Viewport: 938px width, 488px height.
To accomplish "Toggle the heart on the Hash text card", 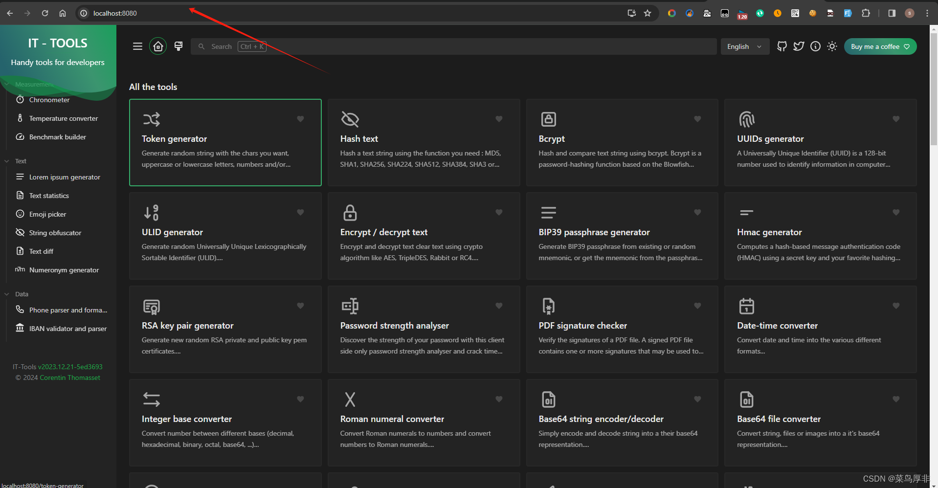I will coord(498,119).
